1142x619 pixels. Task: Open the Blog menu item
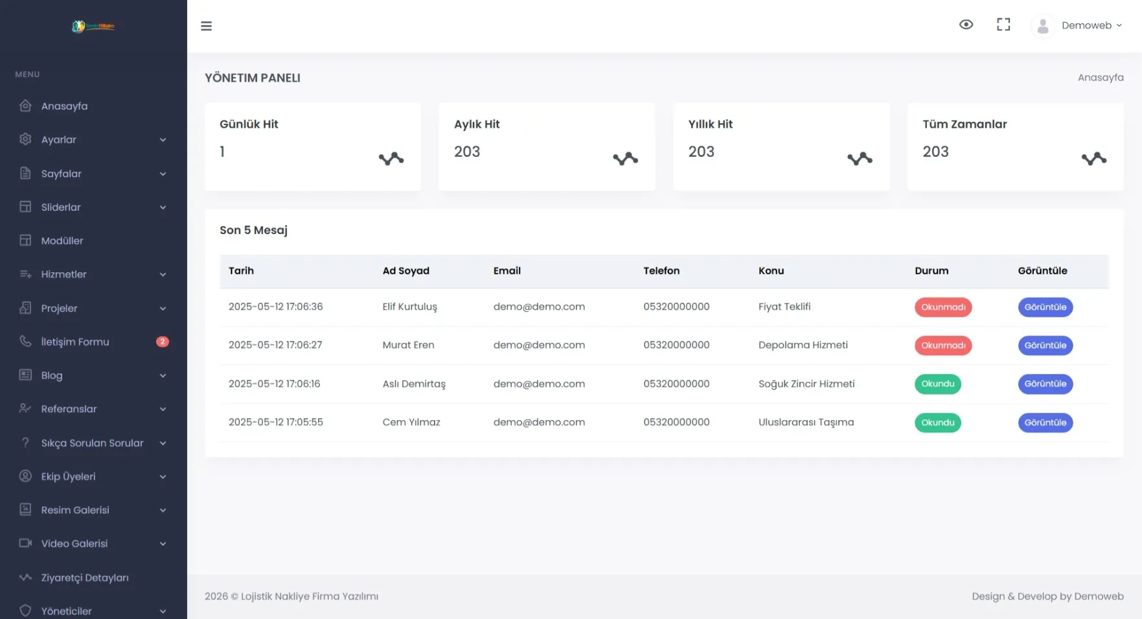point(52,375)
